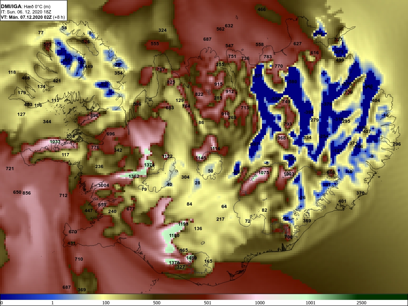Click the 1374 height value on the map
408x306 pixels.
[149, 165]
